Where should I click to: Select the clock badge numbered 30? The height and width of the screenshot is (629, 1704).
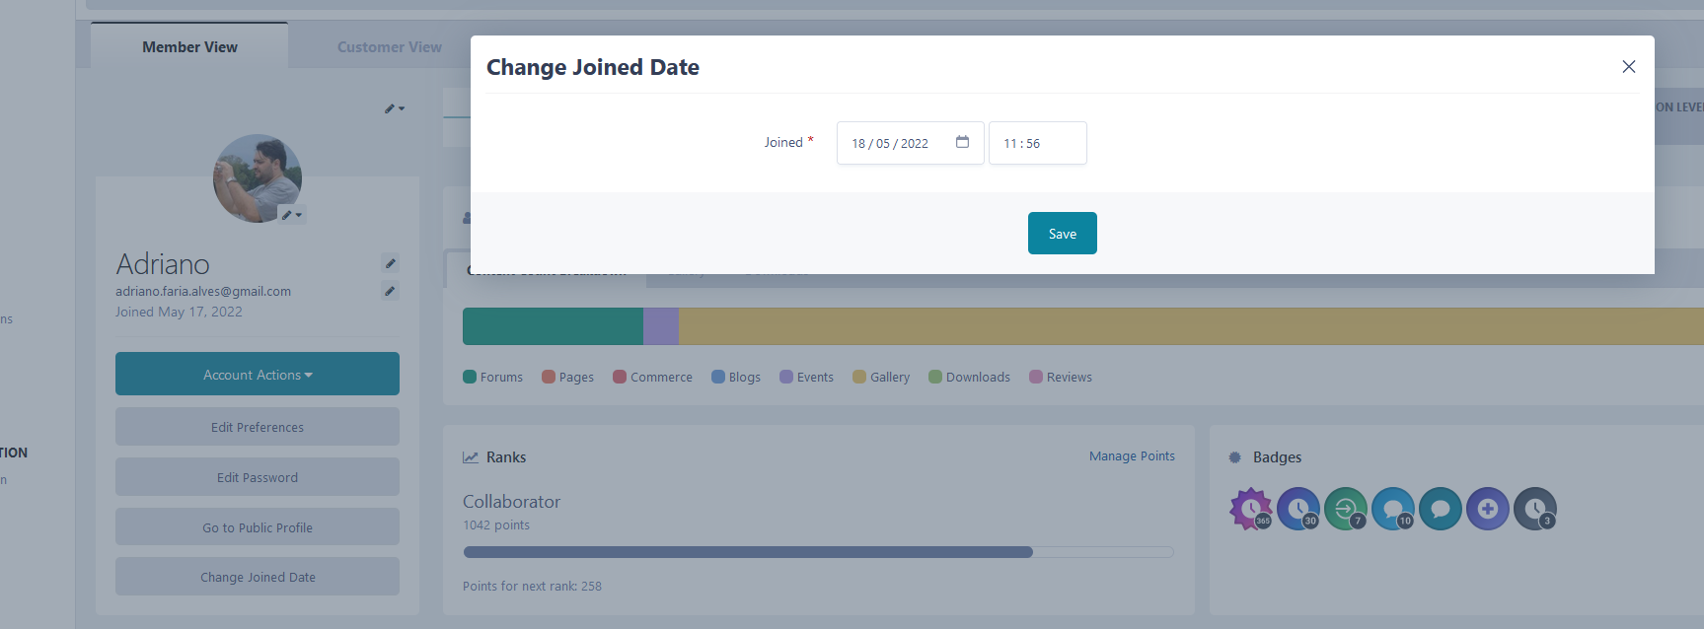[1297, 509]
